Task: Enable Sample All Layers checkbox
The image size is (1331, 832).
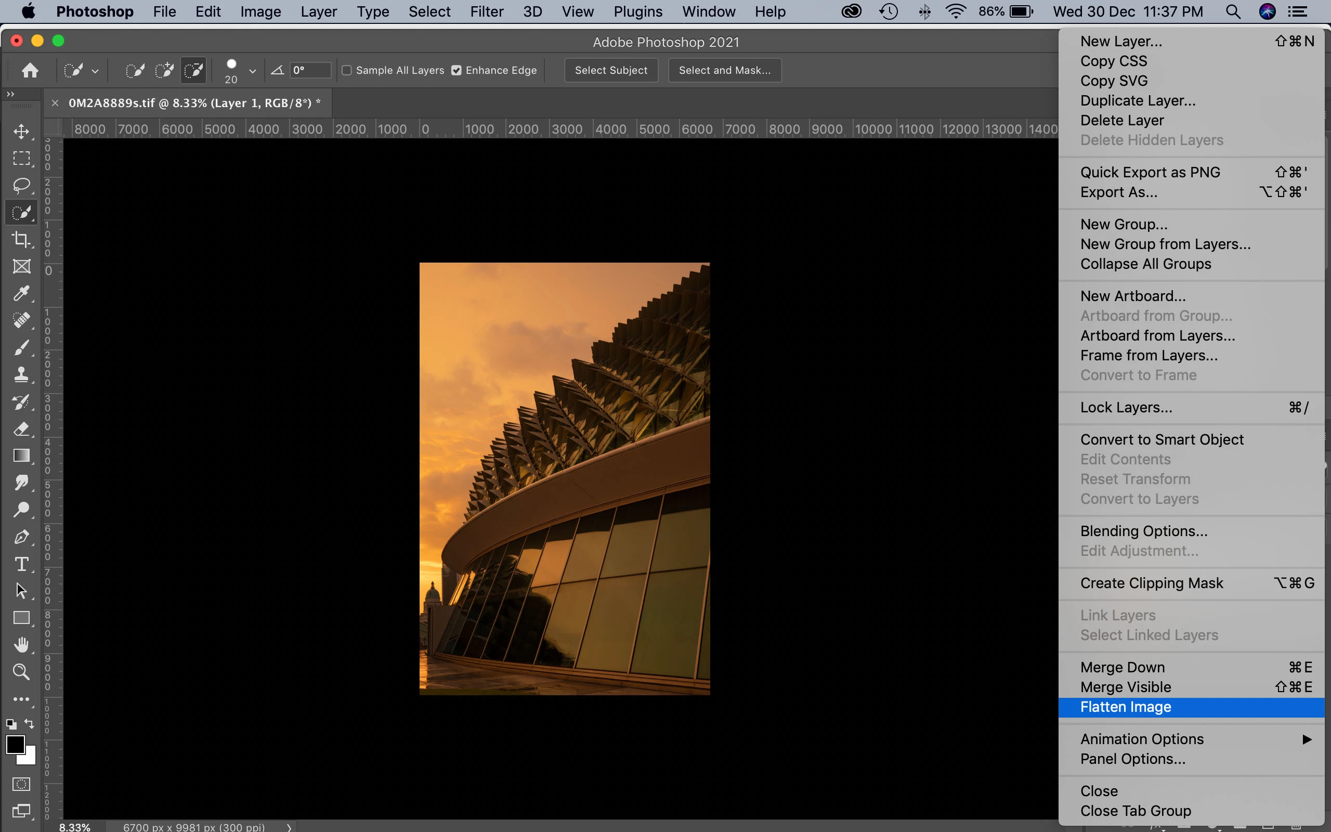Action: tap(347, 70)
